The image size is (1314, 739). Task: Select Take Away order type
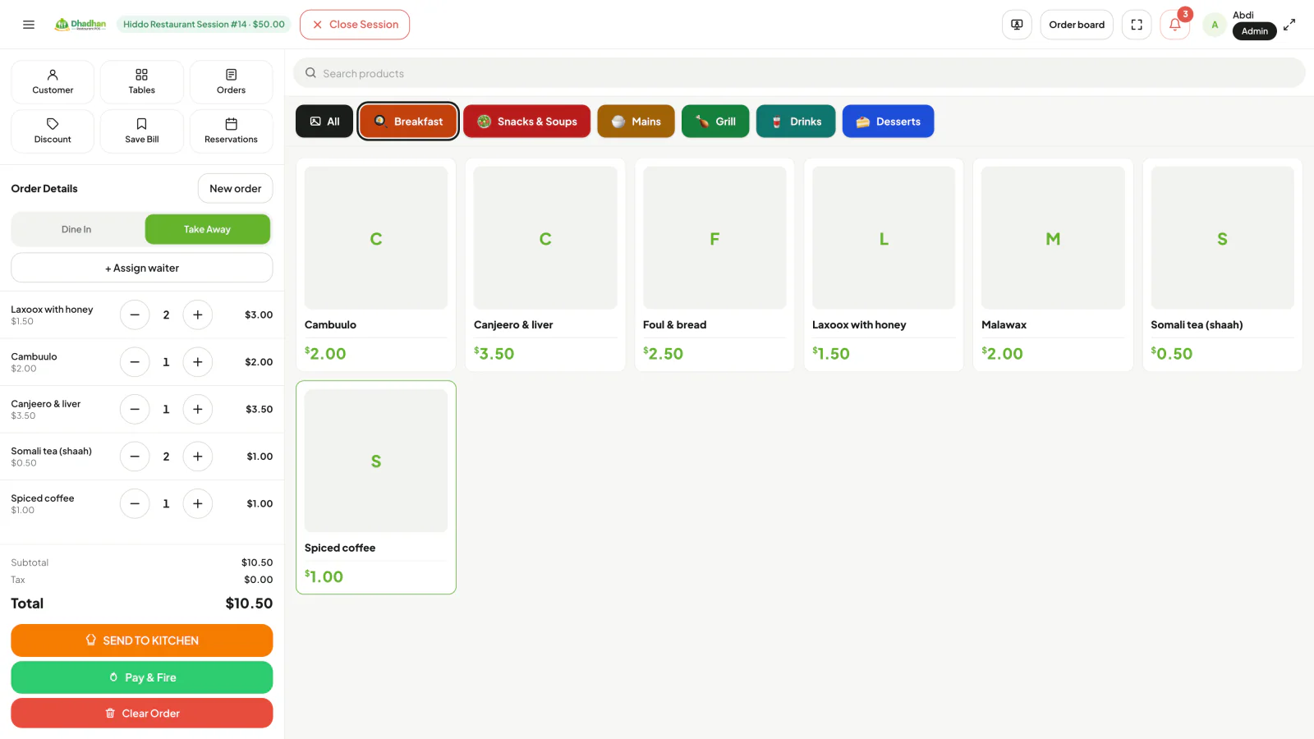(x=208, y=229)
